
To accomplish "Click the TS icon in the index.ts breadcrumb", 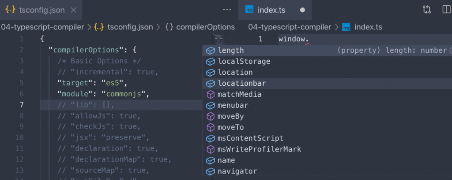I will [346, 27].
